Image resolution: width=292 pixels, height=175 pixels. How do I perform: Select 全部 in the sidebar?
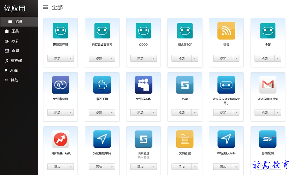click(x=19, y=22)
